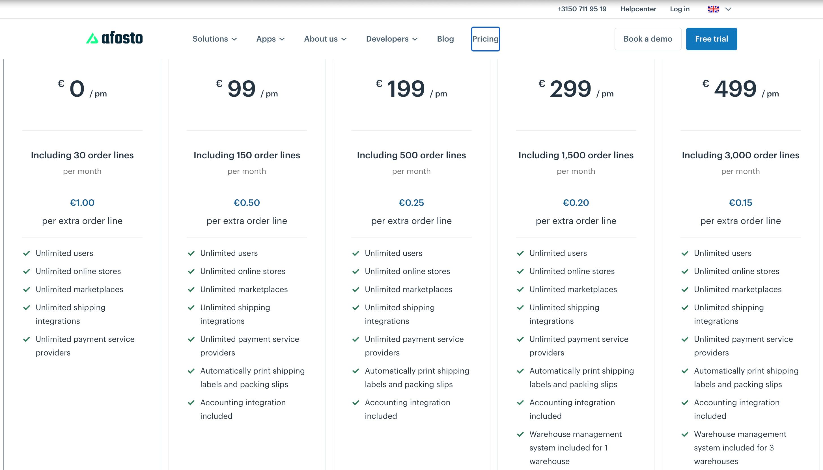The width and height of the screenshot is (823, 470).
Task: Expand the About us menu
Action: point(325,39)
